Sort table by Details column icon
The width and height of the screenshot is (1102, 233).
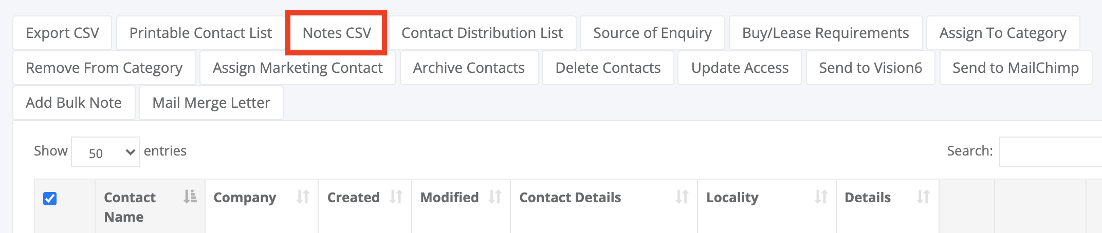pos(923,197)
